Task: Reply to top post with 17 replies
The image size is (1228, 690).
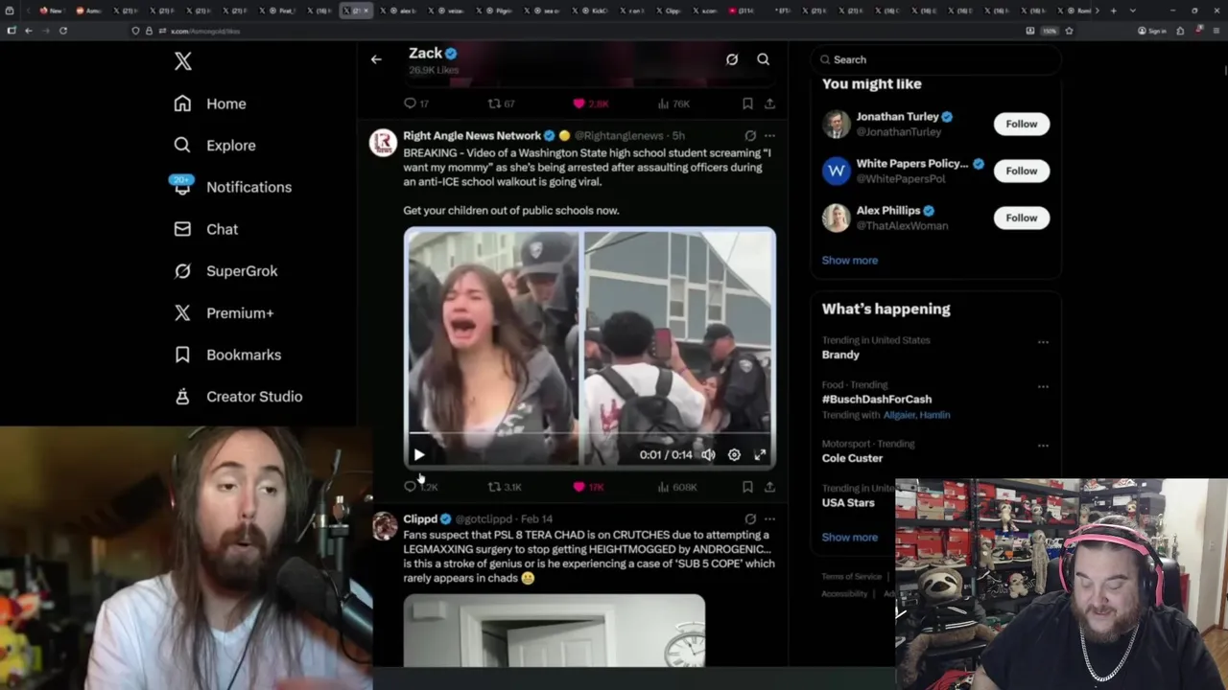Action: pos(416,103)
